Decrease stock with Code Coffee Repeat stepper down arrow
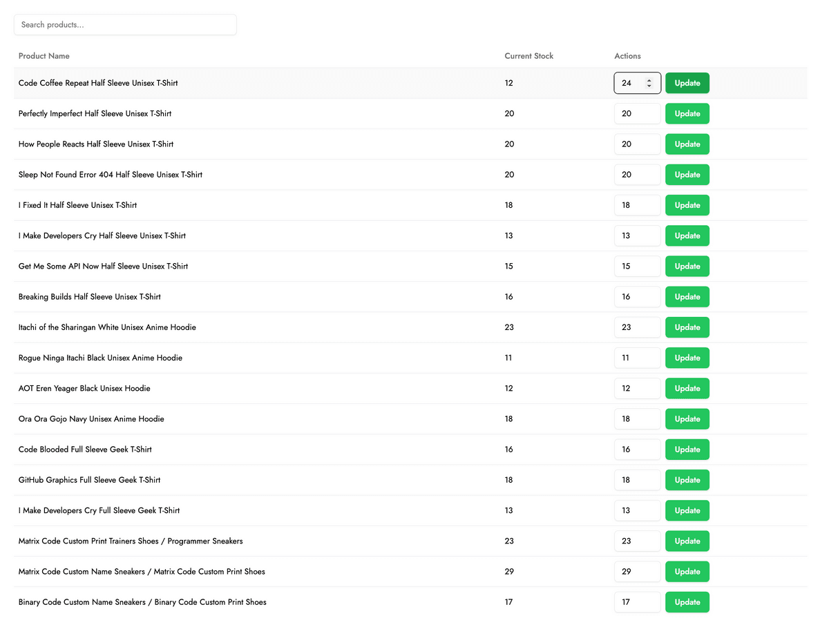The image size is (829, 636). click(x=649, y=86)
